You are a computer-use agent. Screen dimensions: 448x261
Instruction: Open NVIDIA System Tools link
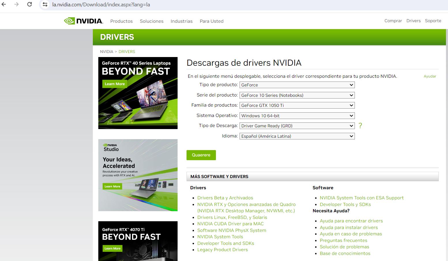coord(220,237)
